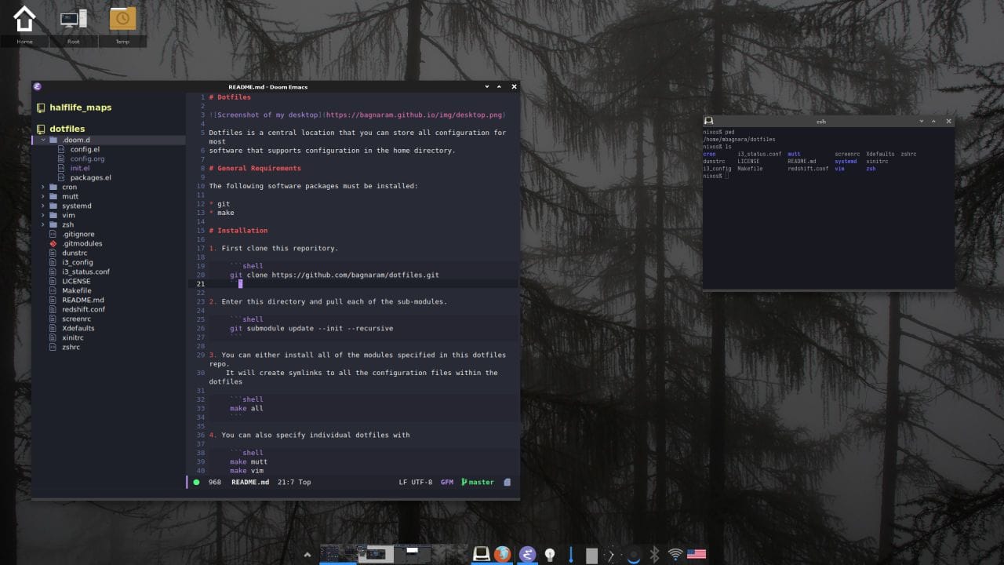Click the lightbulb redshift tray icon

550,554
